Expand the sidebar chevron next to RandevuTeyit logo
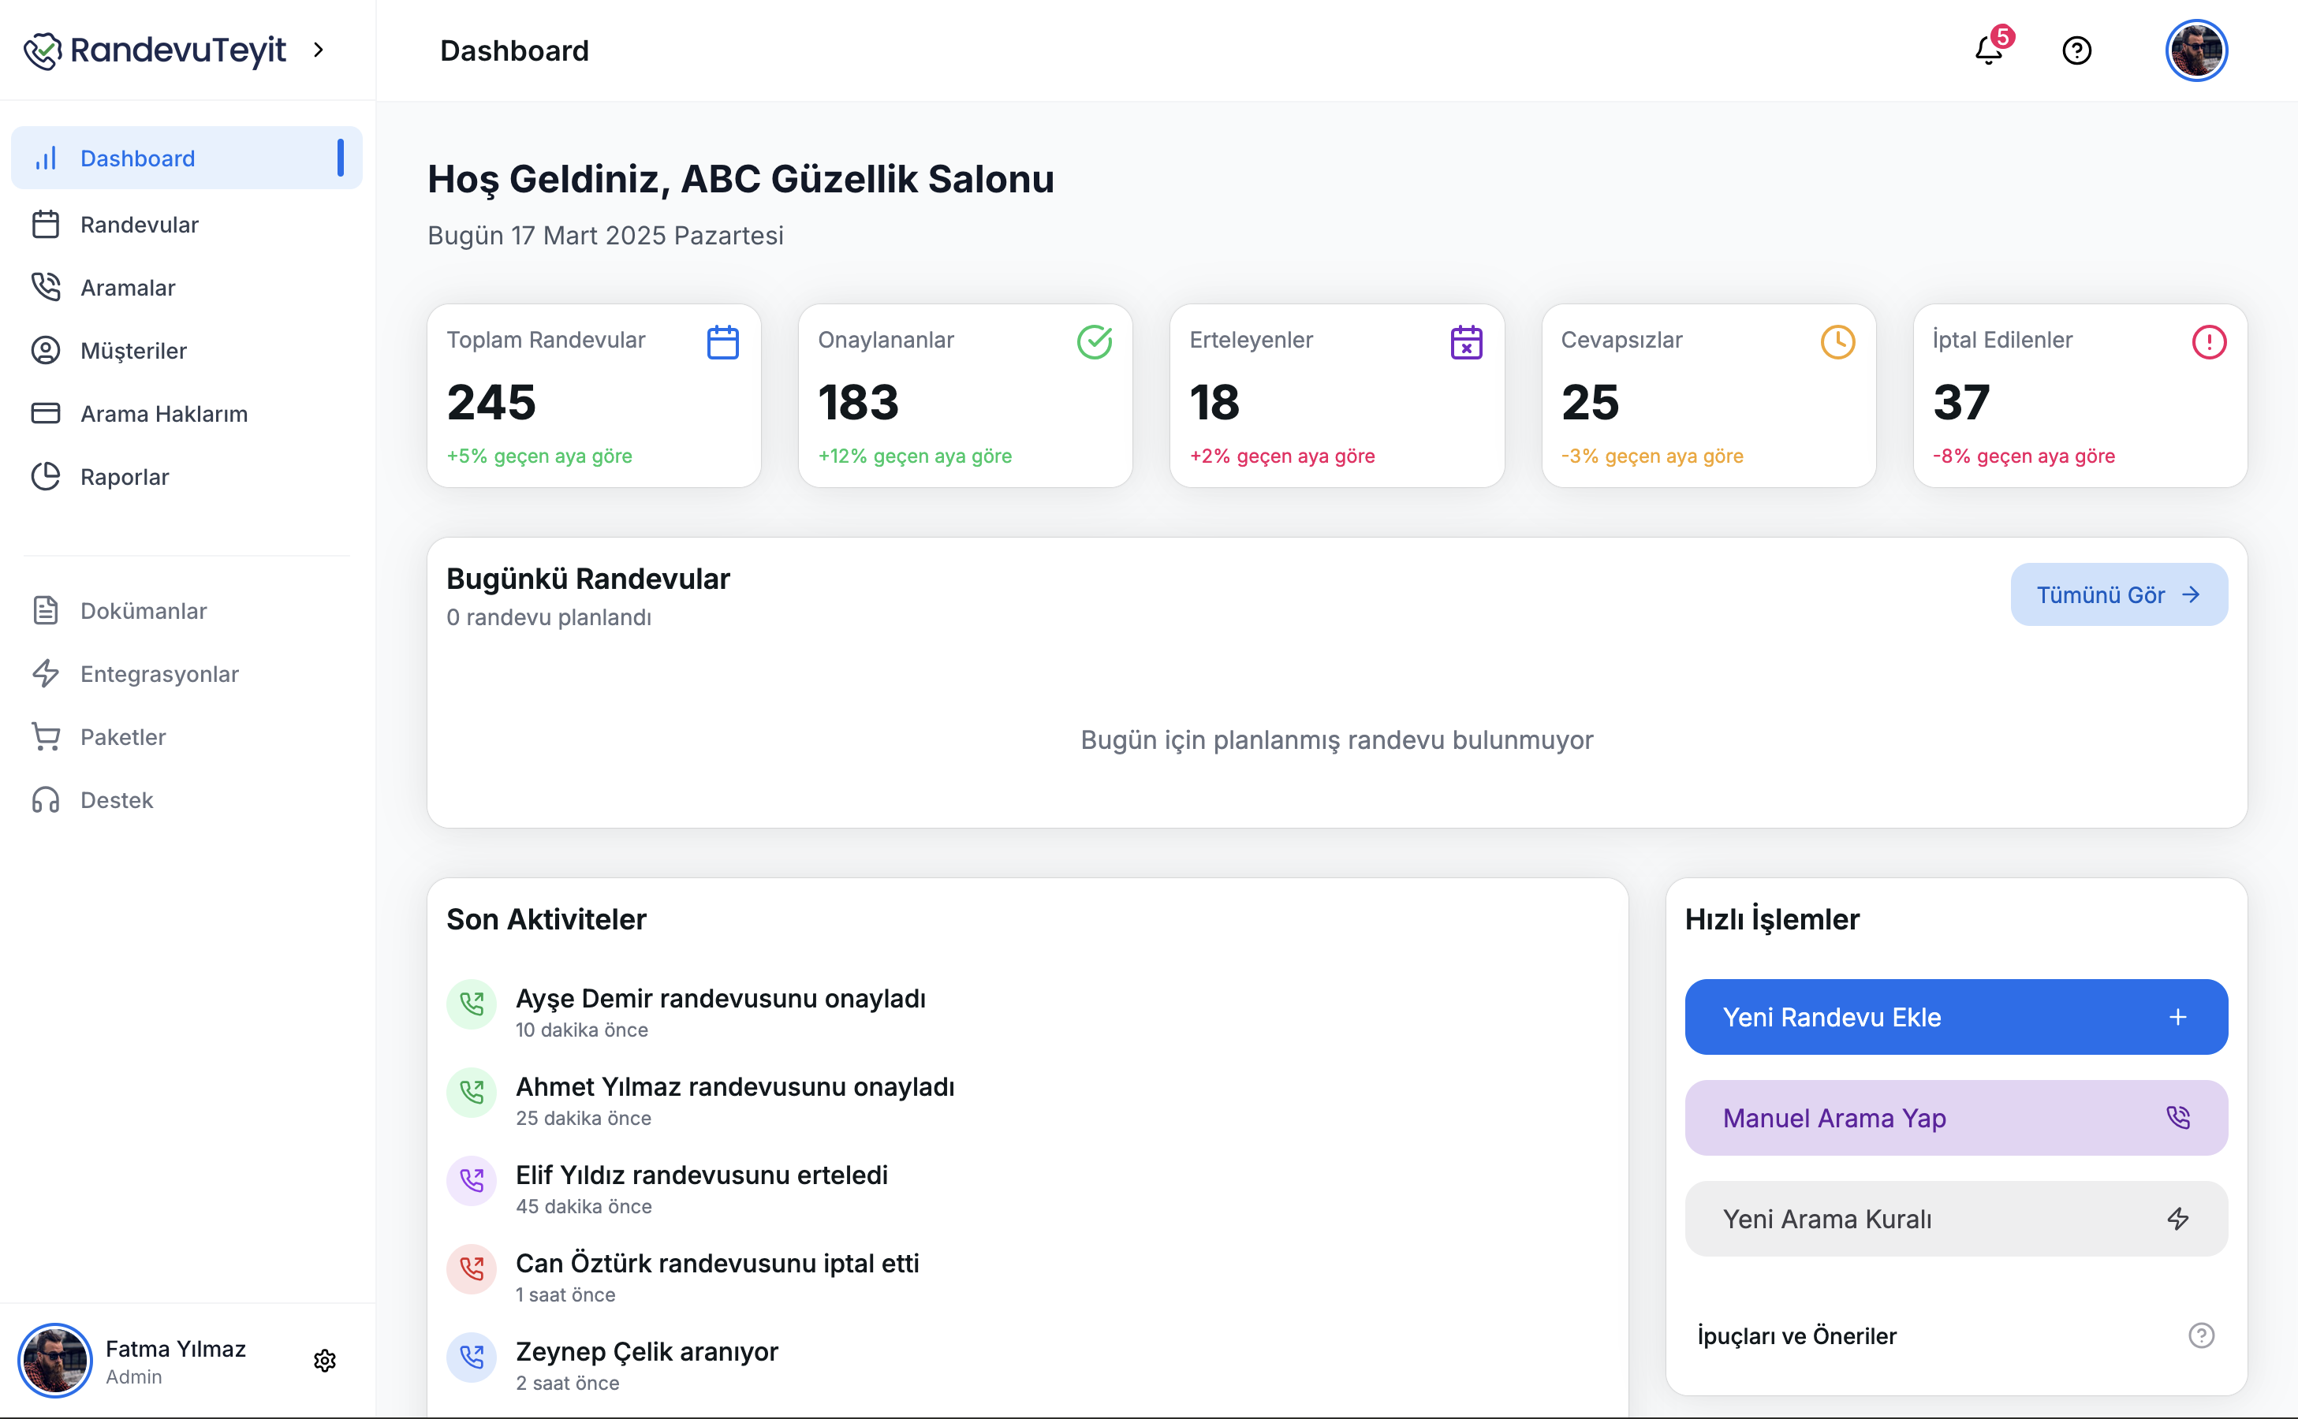 click(x=319, y=50)
